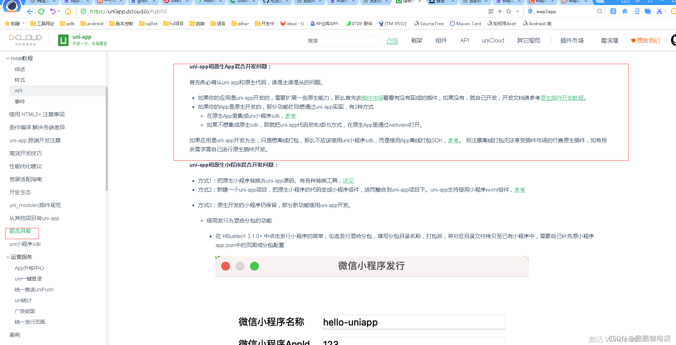Click the magnifier search icon in browser toolbar
This screenshot has width=676, height=345.
(599, 12)
